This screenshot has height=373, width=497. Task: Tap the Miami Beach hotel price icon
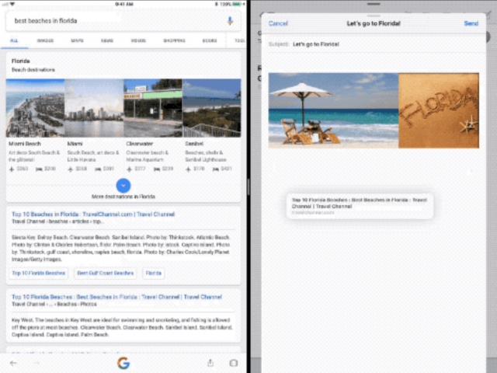coord(39,169)
